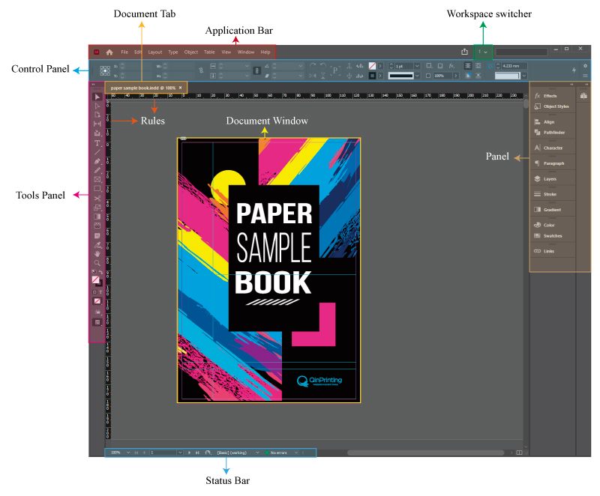The height and width of the screenshot is (496, 600).
Task: Click the search field in application bar
Action: [521, 52]
